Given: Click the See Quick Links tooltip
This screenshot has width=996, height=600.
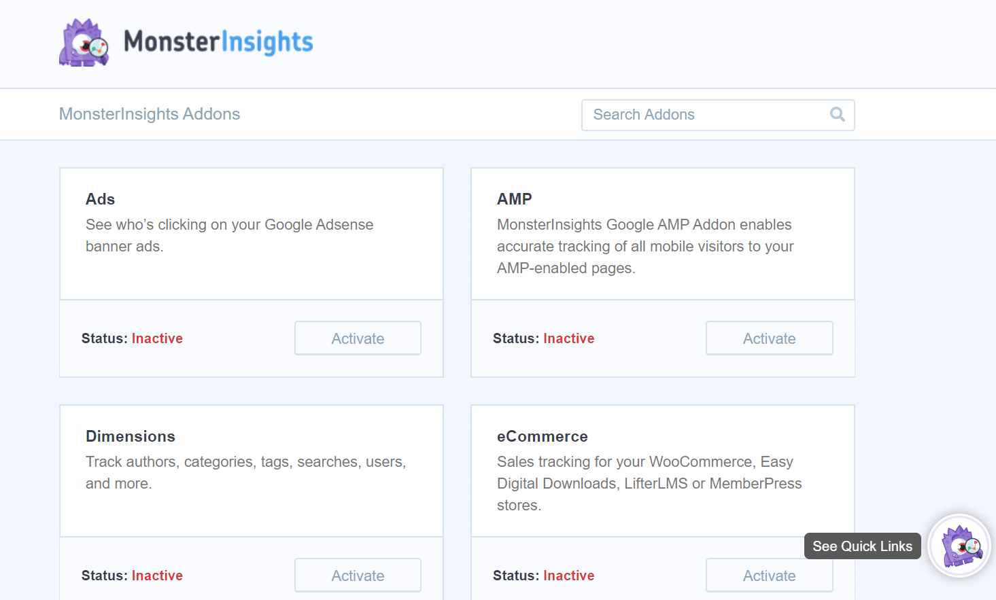Looking at the screenshot, I should pyautogui.click(x=862, y=546).
